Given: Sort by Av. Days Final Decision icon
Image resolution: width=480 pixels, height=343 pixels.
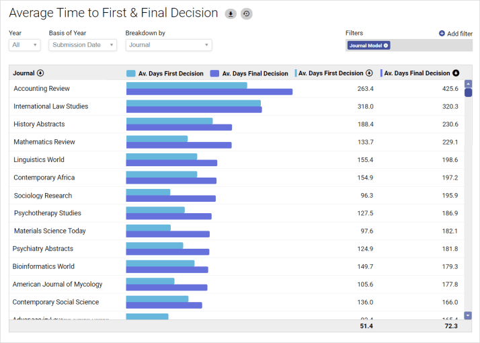Looking at the screenshot, I should tap(456, 73).
